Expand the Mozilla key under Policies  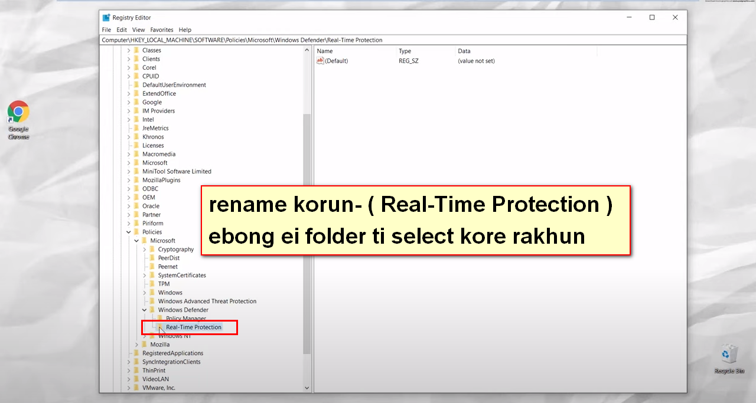click(x=137, y=345)
